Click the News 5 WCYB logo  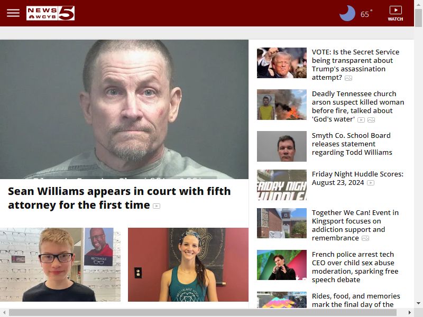(50, 13)
